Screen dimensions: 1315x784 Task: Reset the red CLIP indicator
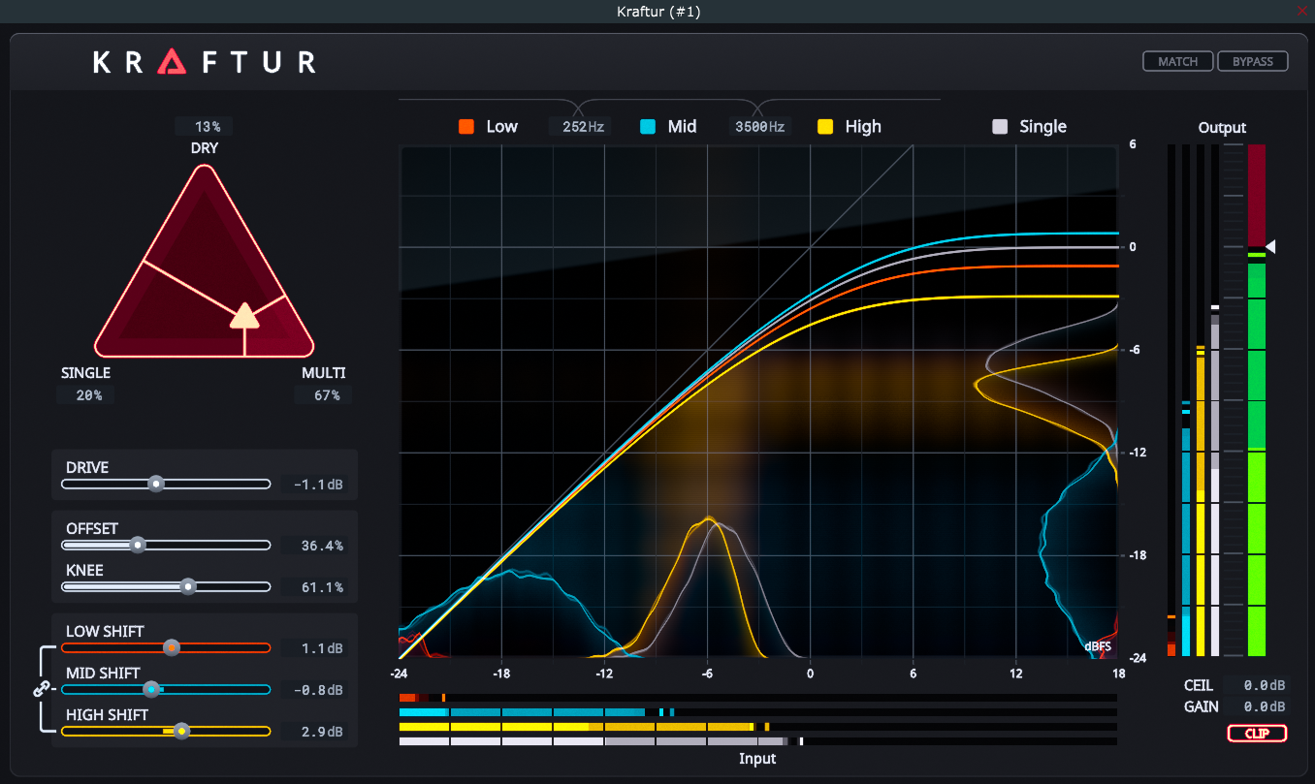coord(1257,734)
